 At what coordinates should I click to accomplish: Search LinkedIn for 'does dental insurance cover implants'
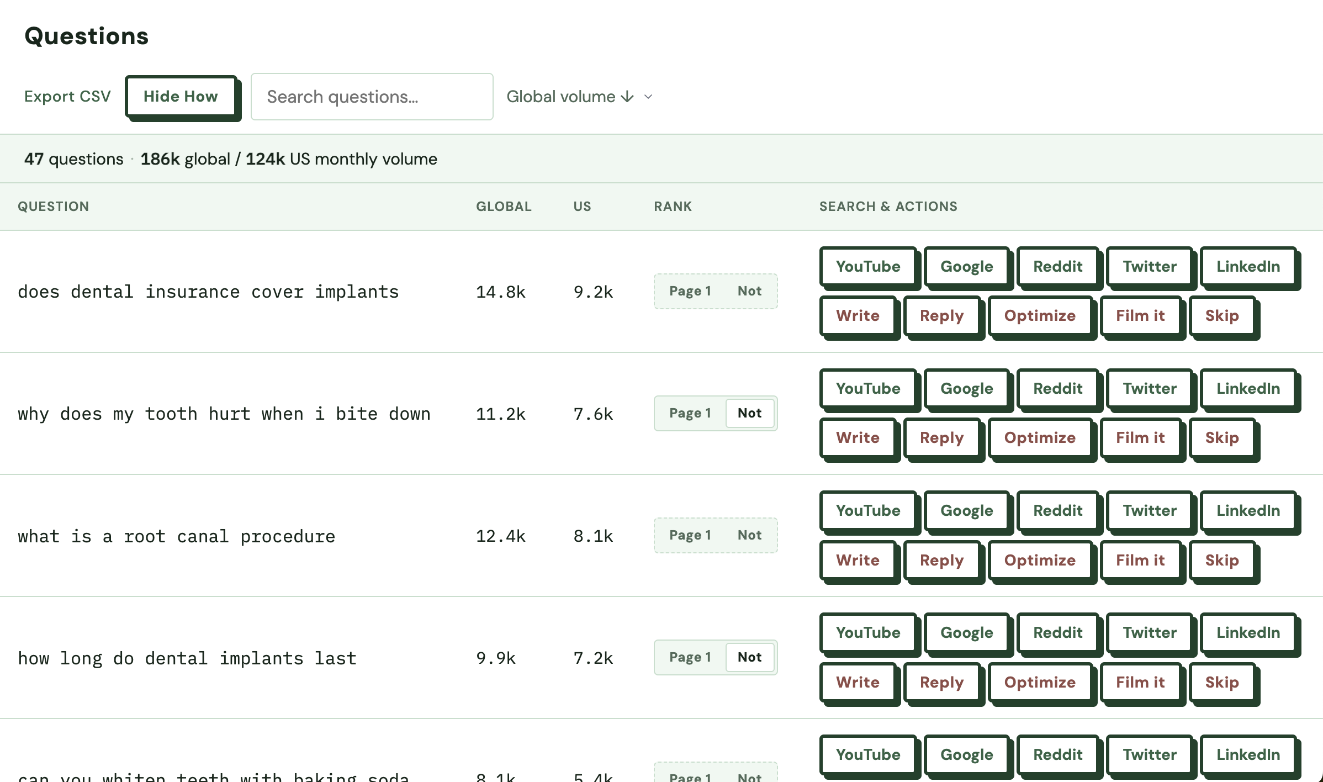tap(1248, 266)
